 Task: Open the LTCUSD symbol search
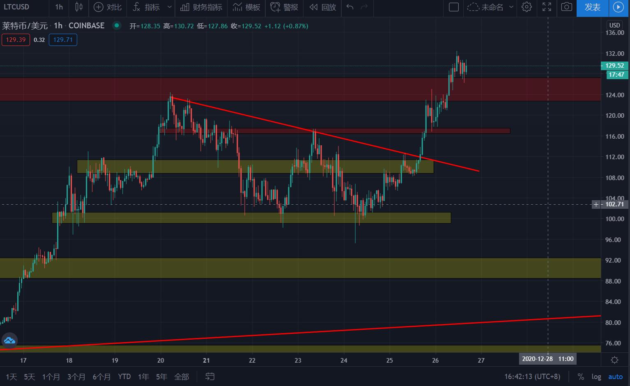click(x=16, y=7)
